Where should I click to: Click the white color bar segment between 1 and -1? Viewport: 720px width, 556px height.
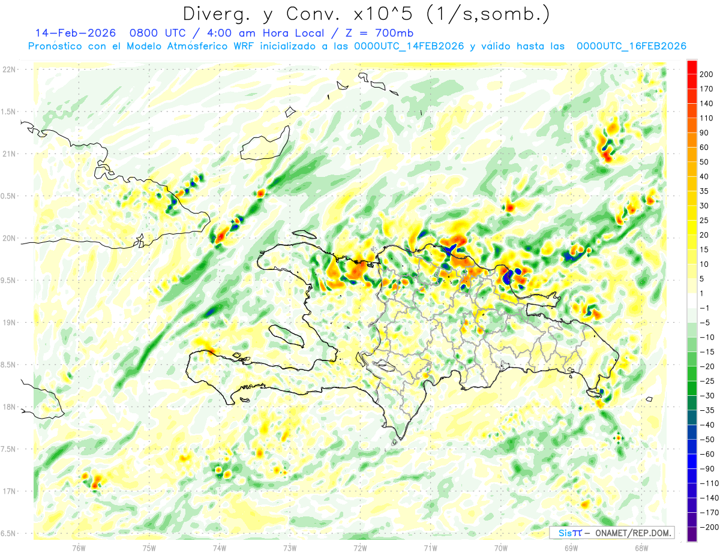(x=692, y=301)
